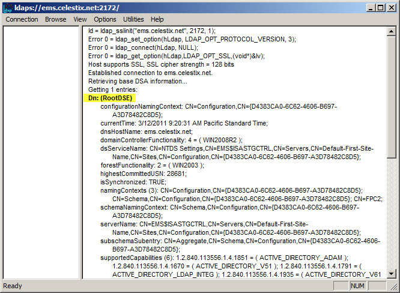Click the dnsHostName entry line
The image size is (400, 293).
146,131
